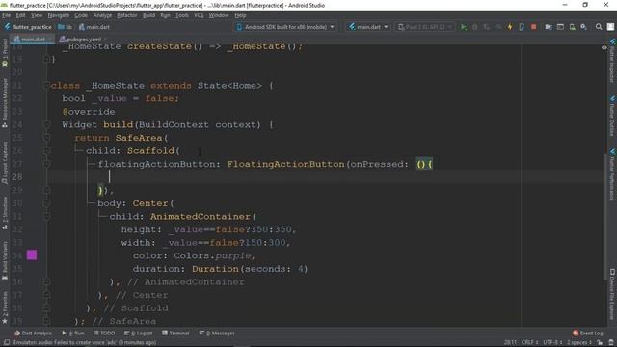Click purple color swatch in gutter line 34
The height and width of the screenshot is (347, 617).
click(32, 255)
